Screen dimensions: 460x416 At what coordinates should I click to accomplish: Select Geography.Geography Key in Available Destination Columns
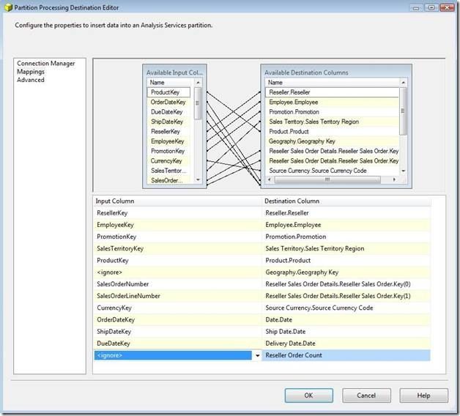tap(332, 141)
